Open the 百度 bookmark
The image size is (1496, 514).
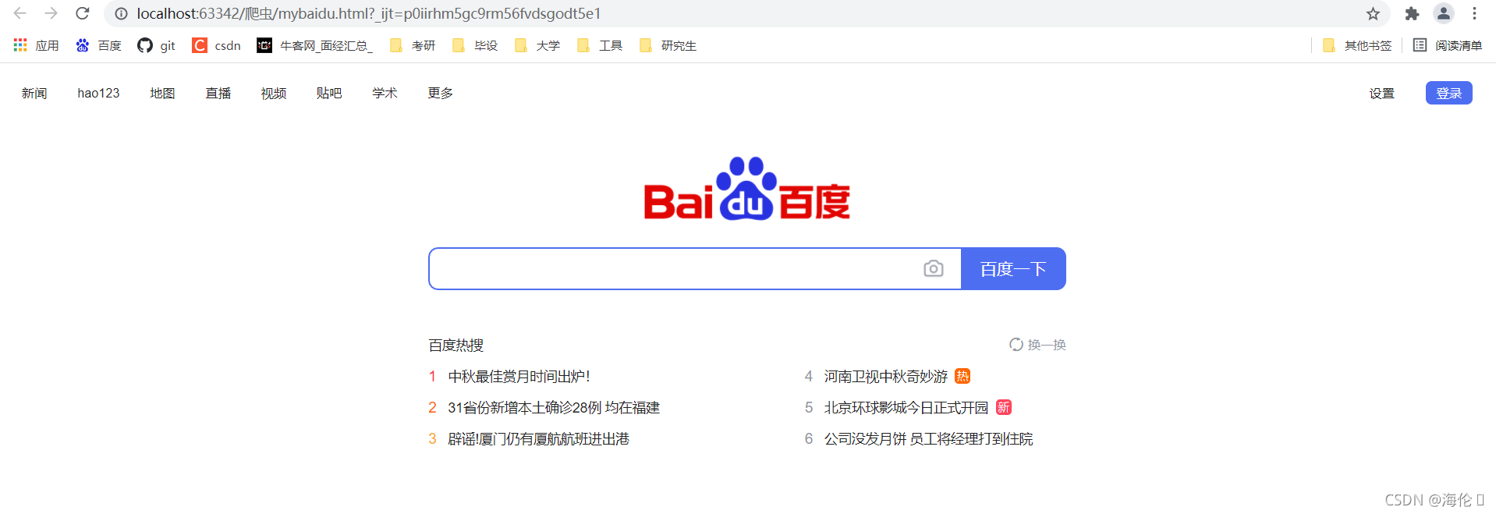click(98, 45)
